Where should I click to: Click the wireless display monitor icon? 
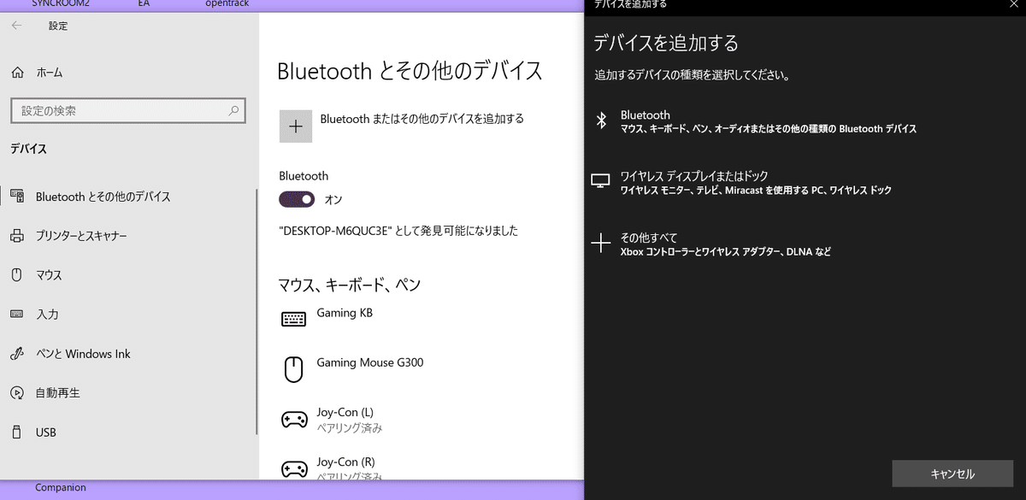tap(601, 181)
